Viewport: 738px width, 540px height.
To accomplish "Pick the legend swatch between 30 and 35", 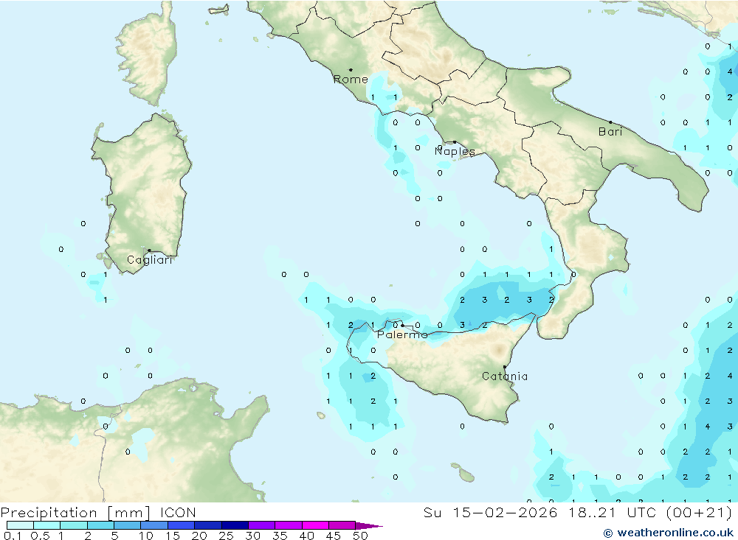I will point(262,525).
